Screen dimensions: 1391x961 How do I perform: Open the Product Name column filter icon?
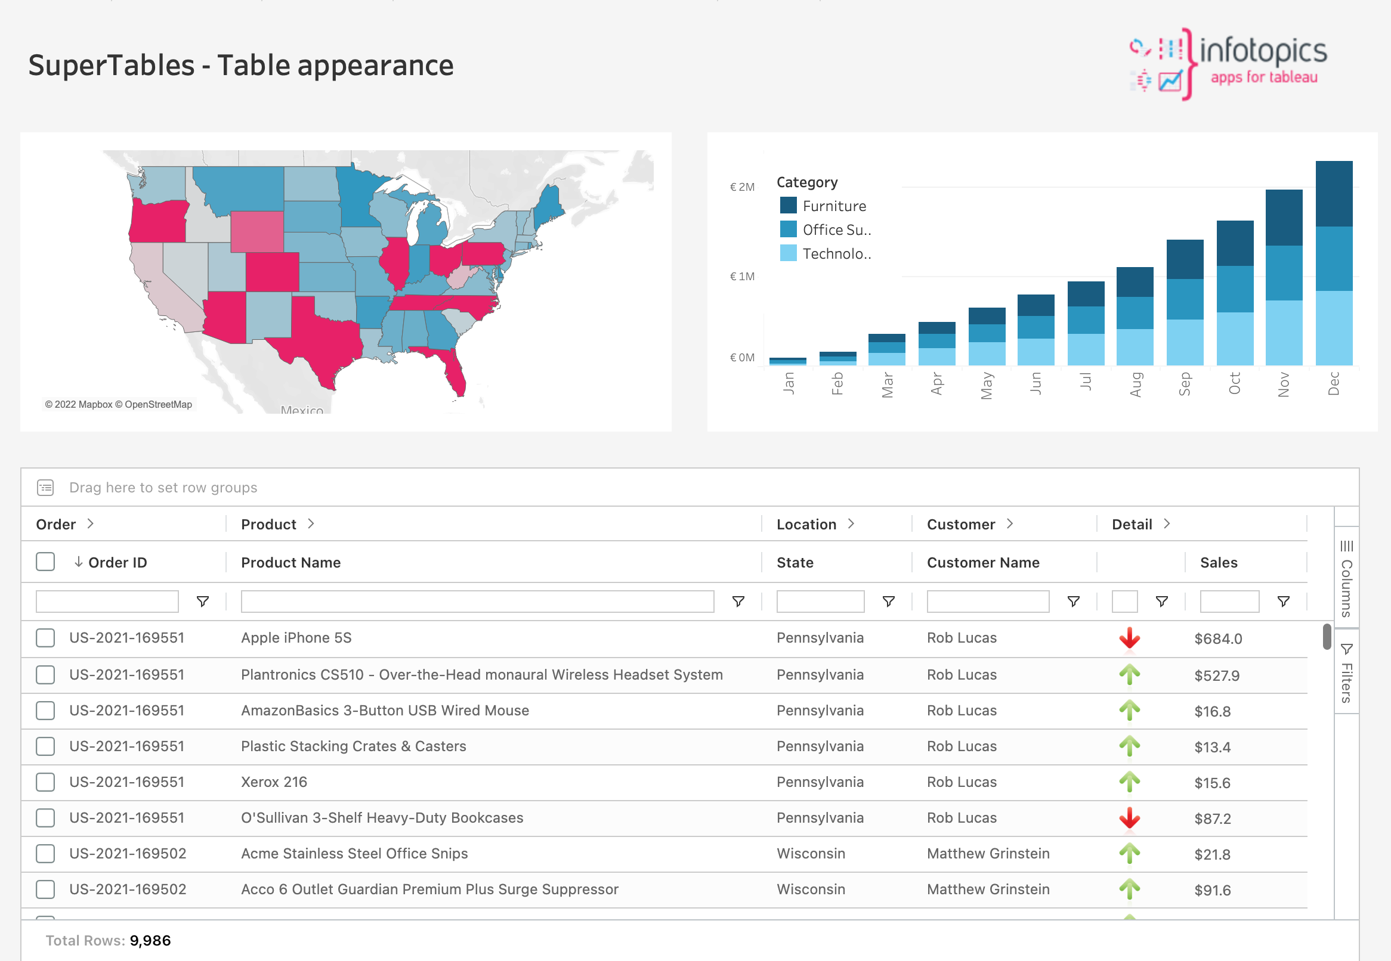click(x=738, y=602)
